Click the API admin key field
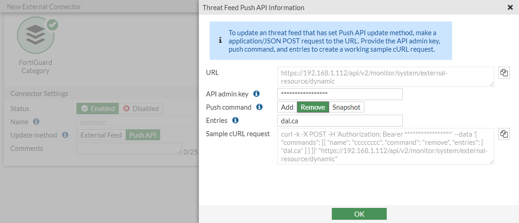 [x=340, y=94]
